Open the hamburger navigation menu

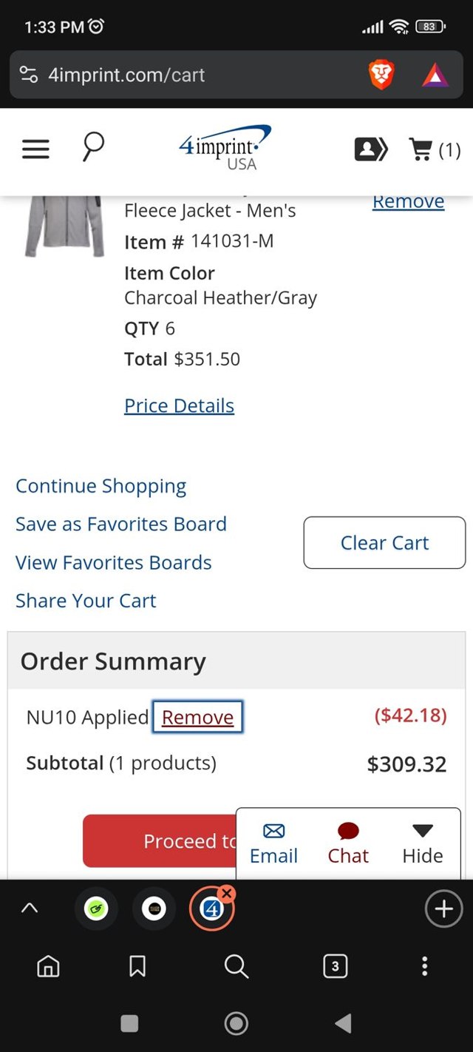pos(35,149)
